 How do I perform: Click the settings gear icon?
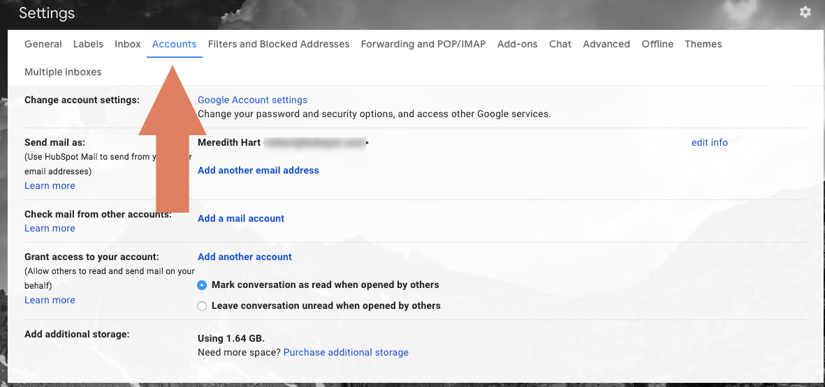pos(805,12)
